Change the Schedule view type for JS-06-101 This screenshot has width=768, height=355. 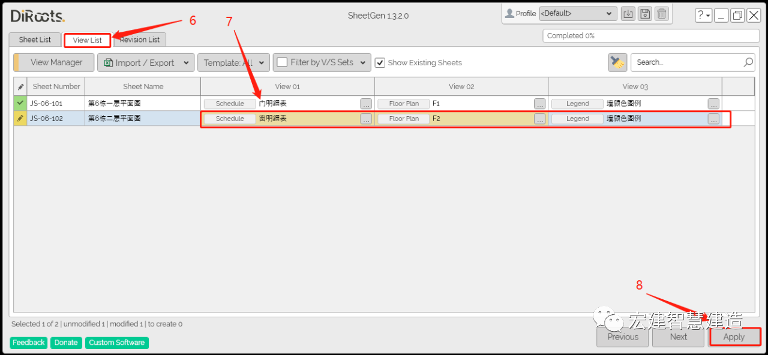click(x=230, y=104)
